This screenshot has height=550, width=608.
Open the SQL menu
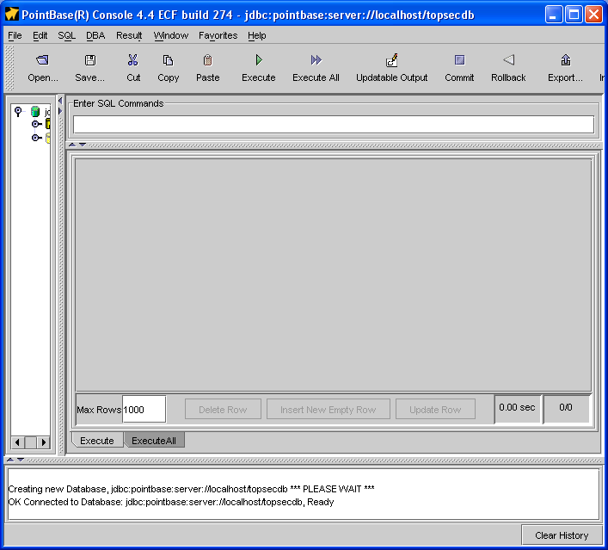(x=67, y=35)
